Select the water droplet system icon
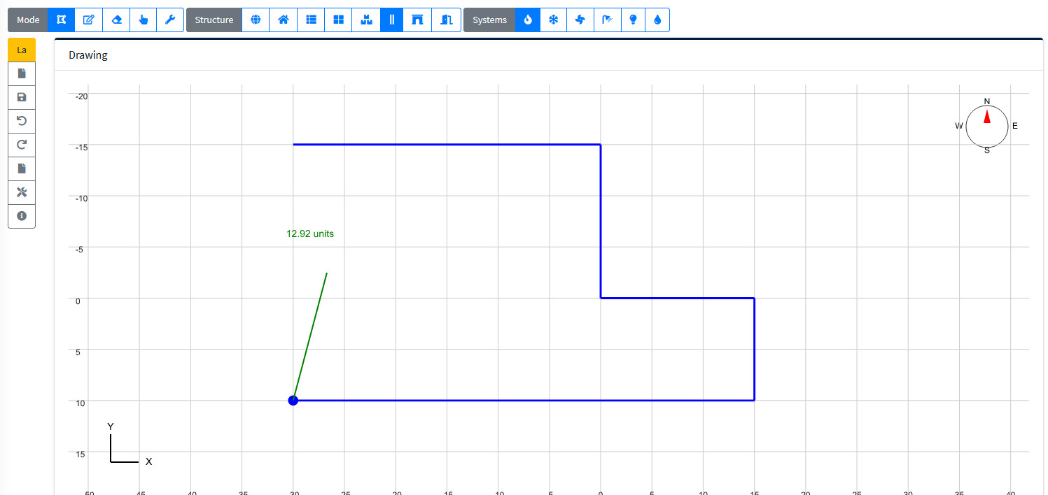Screen dimensions: 1048x495 pyautogui.click(x=657, y=20)
